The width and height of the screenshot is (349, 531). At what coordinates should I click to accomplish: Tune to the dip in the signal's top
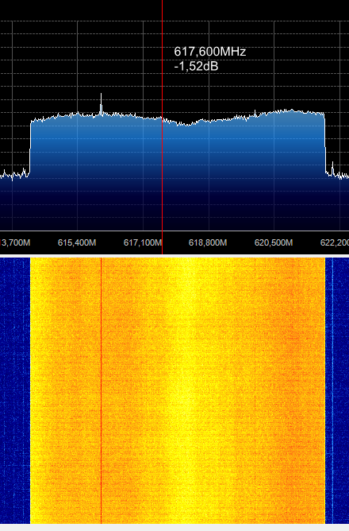pos(188,124)
